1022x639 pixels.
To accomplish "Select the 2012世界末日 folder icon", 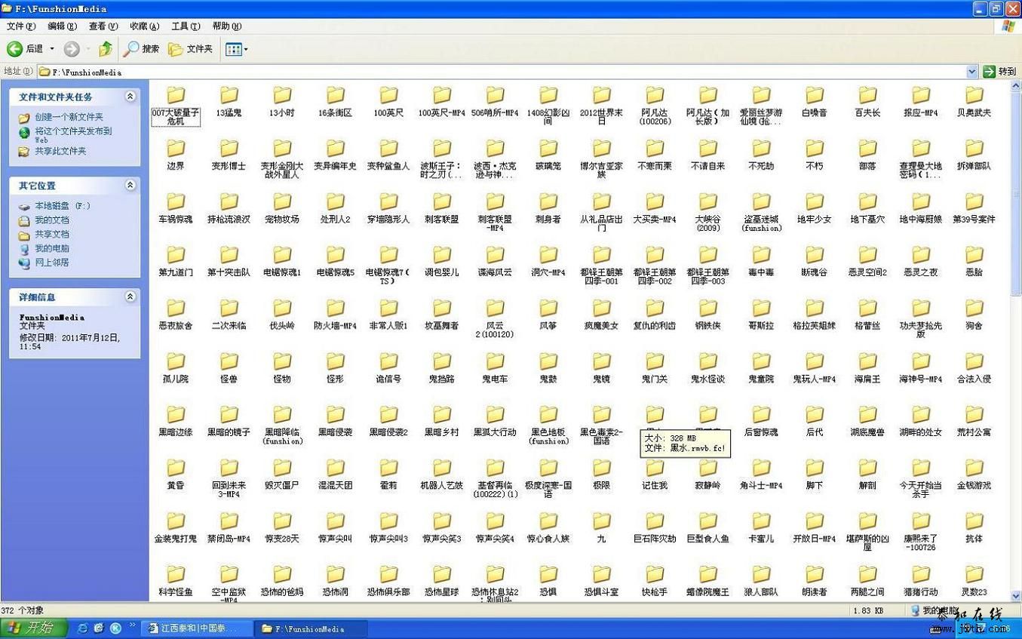I will (x=601, y=95).
